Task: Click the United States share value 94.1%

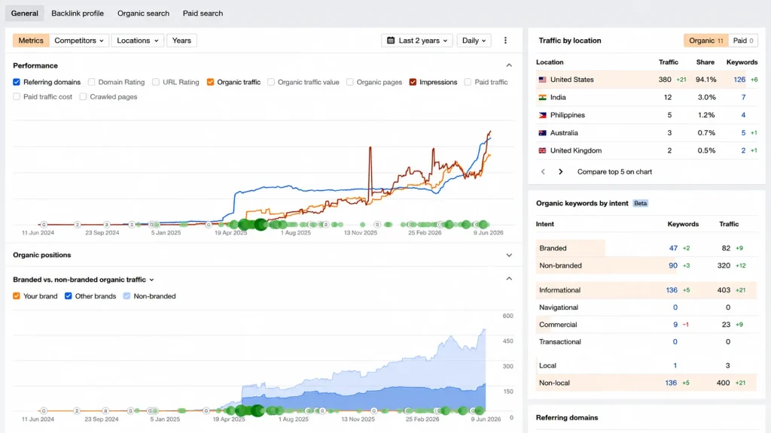Action: click(x=706, y=80)
